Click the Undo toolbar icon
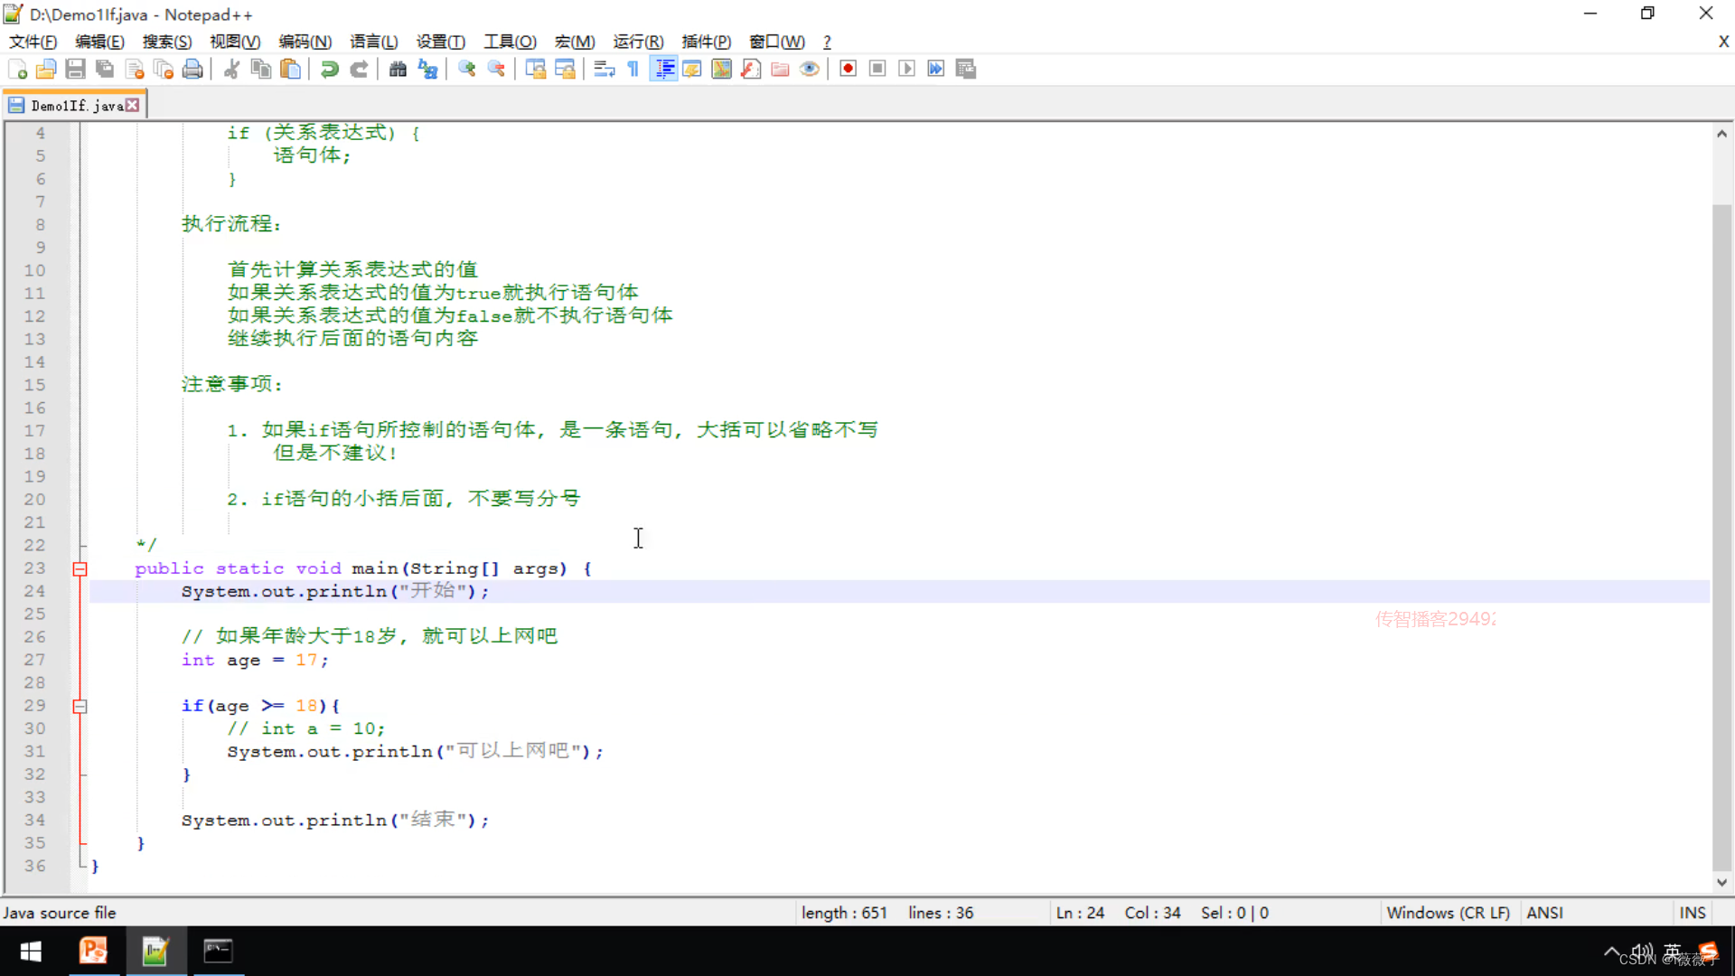This screenshot has width=1735, height=976. [330, 69]
